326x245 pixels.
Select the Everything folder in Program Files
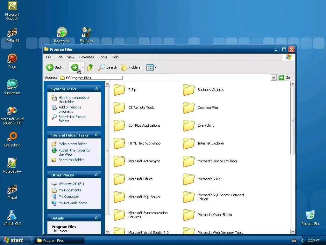click(199, 125)
